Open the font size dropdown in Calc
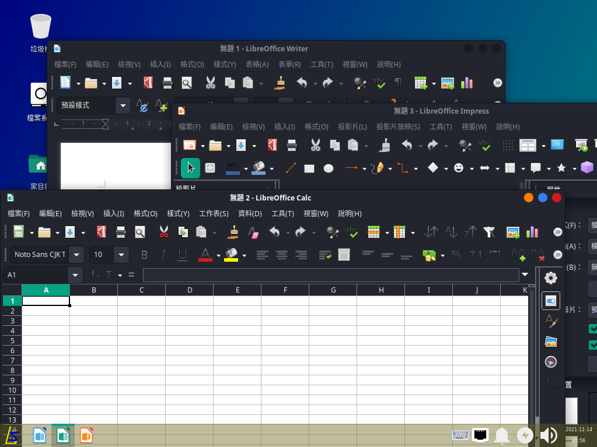Screen dimensions: 597x447 pos(121,255)
